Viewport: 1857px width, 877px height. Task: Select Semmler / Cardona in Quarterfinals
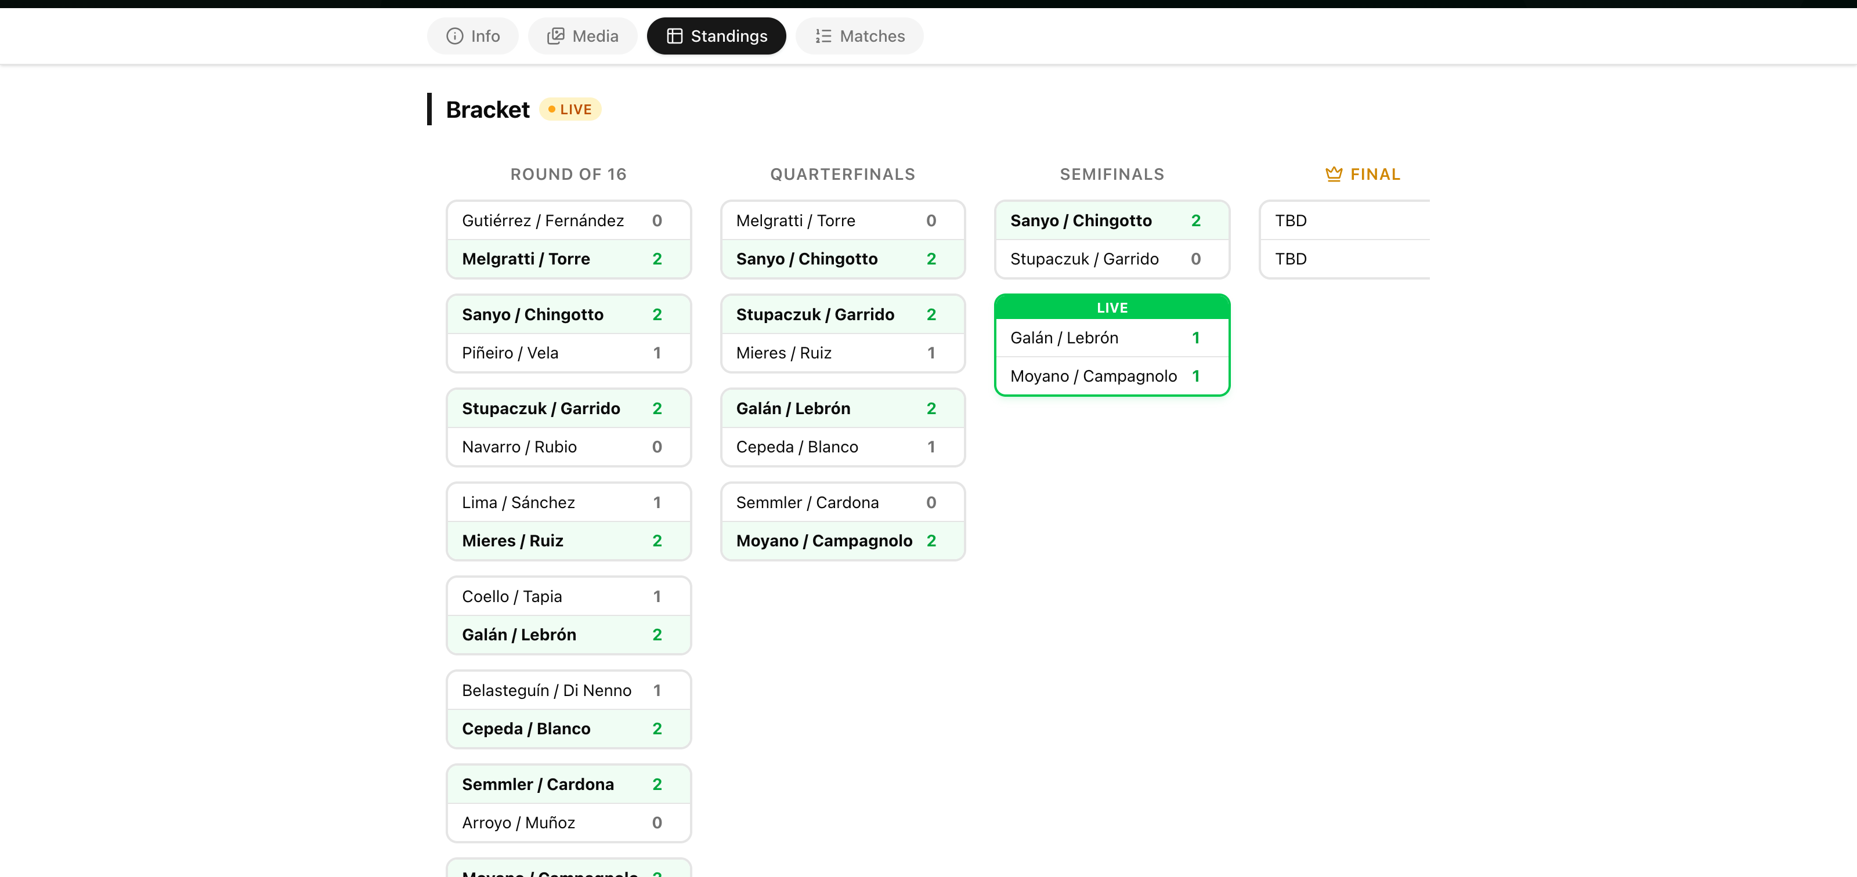843,502
